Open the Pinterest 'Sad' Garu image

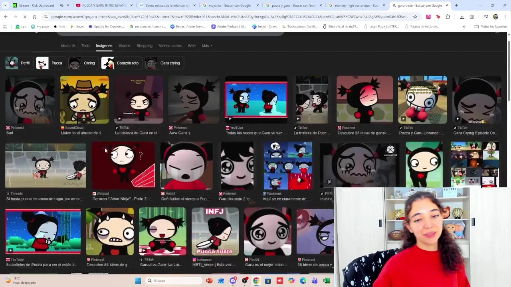[30, 100]
